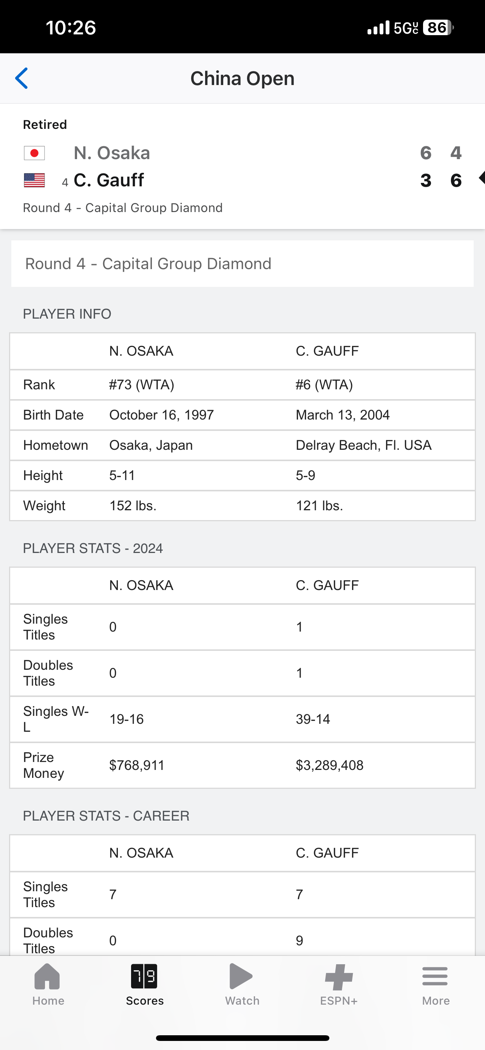Open the ESPN+ plus icon

(339, 977)
